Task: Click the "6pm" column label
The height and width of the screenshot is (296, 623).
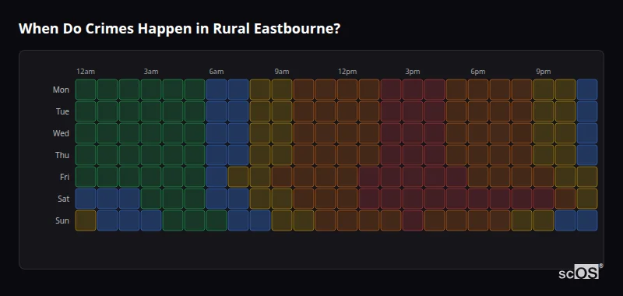Action: tap(478, 72)
